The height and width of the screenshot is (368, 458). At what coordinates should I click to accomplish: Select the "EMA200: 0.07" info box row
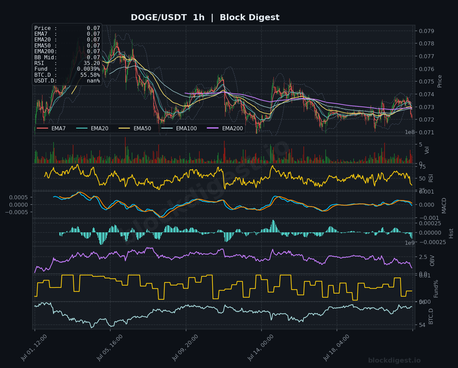click(67, 52)
